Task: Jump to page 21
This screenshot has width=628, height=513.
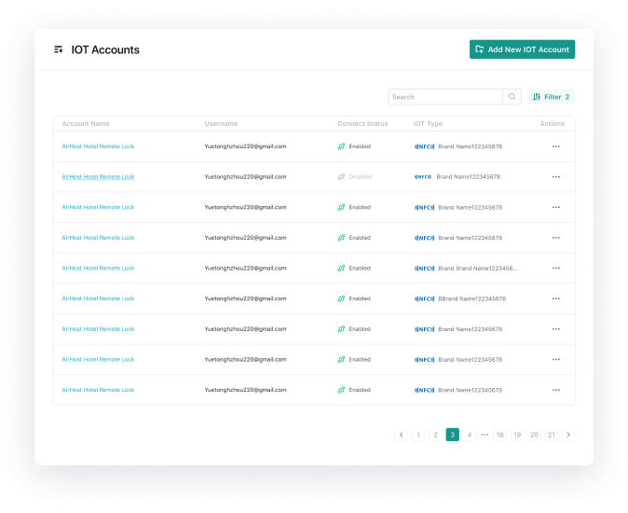Action: coord(552,435)
